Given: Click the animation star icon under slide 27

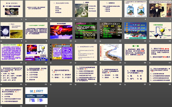Looking at the screenshot, I should tap(125, 85).
